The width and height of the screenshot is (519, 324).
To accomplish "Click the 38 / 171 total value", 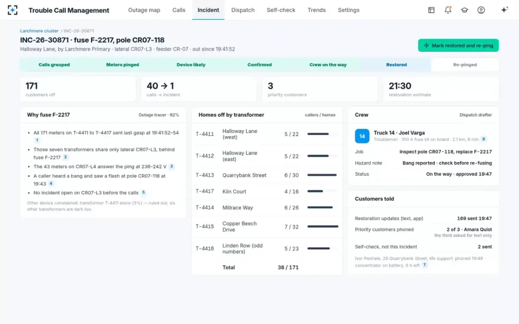I will 288,267.
